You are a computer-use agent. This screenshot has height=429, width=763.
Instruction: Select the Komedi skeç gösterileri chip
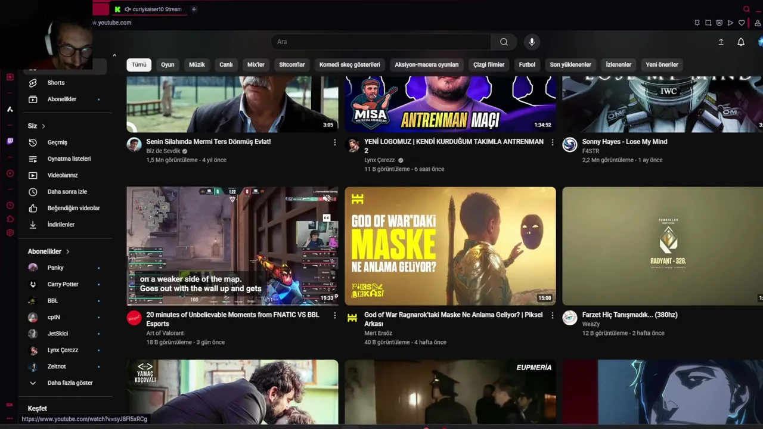(350, 64)
